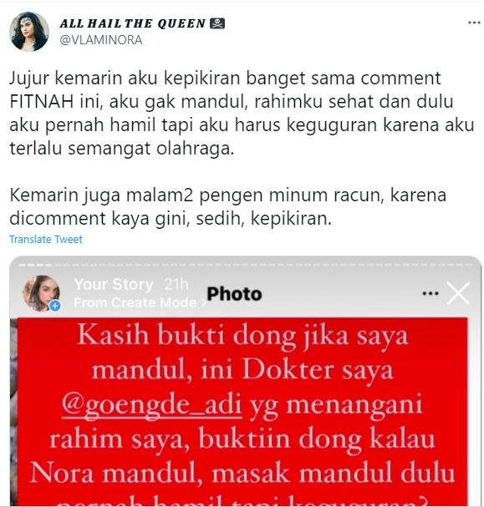Click the Translate Tweet link
Viewport: 484px width, 507px height.
46,239
